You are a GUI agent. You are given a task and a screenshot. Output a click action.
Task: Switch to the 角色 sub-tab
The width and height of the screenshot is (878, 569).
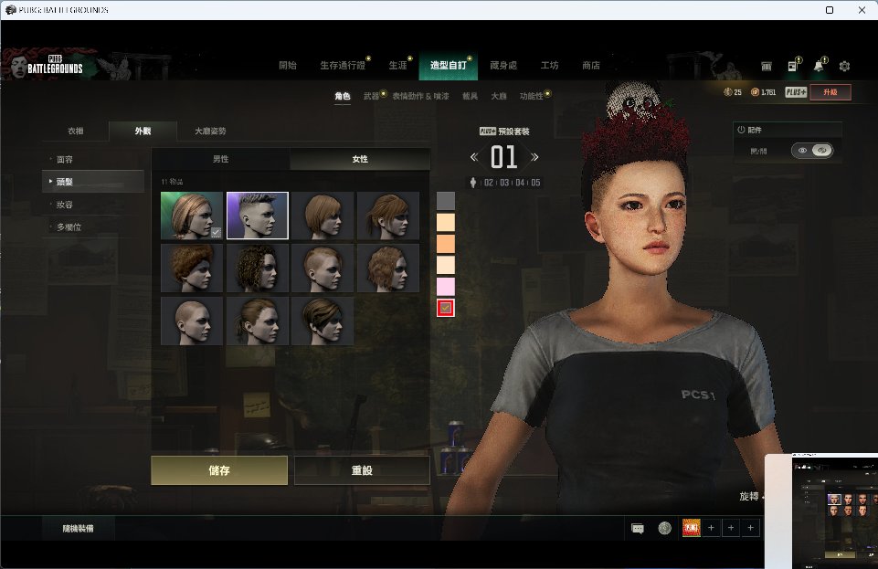click(x=342, y=96)
